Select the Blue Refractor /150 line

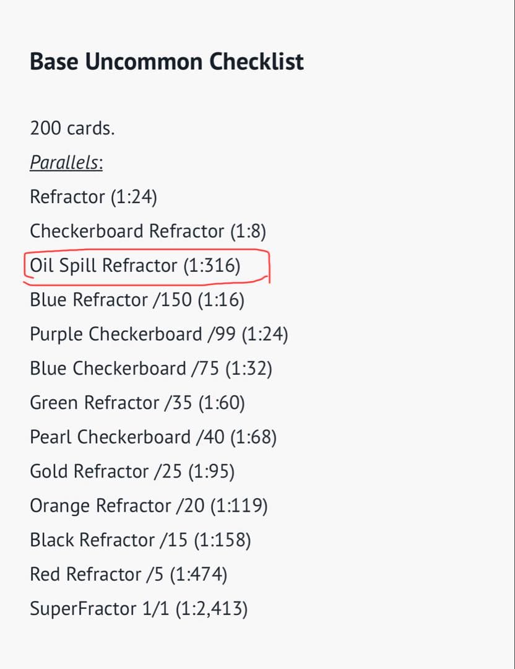tap(137, 300)
